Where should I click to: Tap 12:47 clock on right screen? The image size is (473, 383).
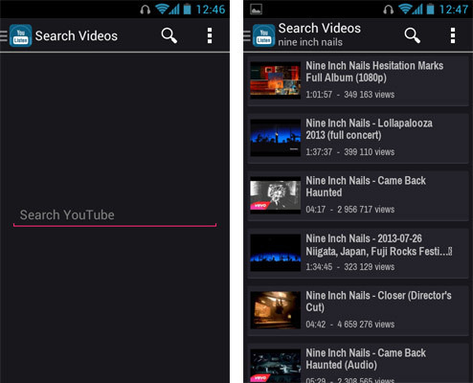(x=454, y=10)
